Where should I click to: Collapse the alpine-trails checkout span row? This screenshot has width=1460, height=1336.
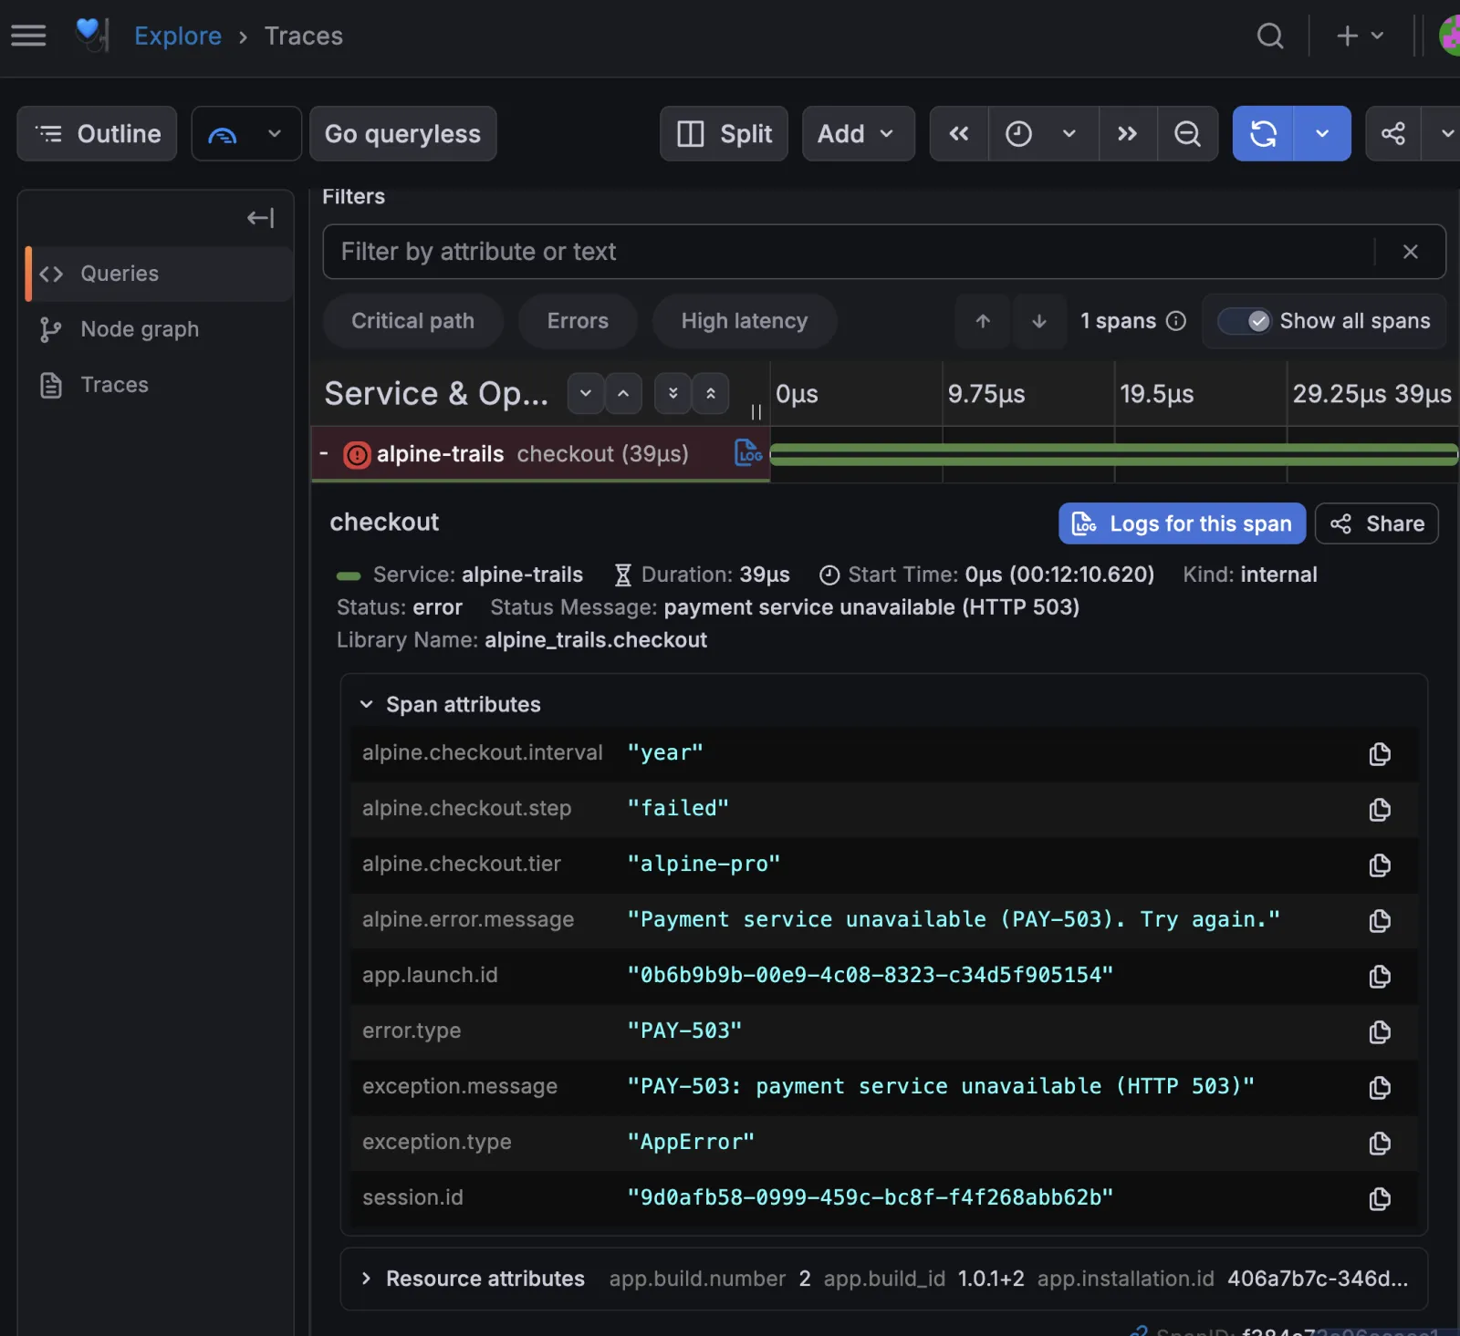click(324, 453)
